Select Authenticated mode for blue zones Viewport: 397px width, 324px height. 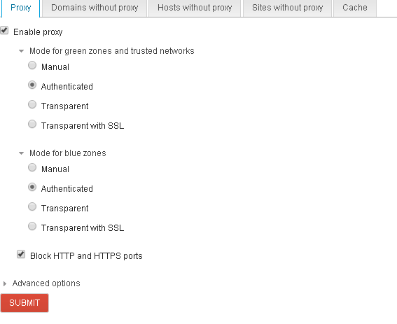click(32, 187)
